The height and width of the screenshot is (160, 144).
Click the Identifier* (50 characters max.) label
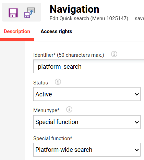coord(69,55)
